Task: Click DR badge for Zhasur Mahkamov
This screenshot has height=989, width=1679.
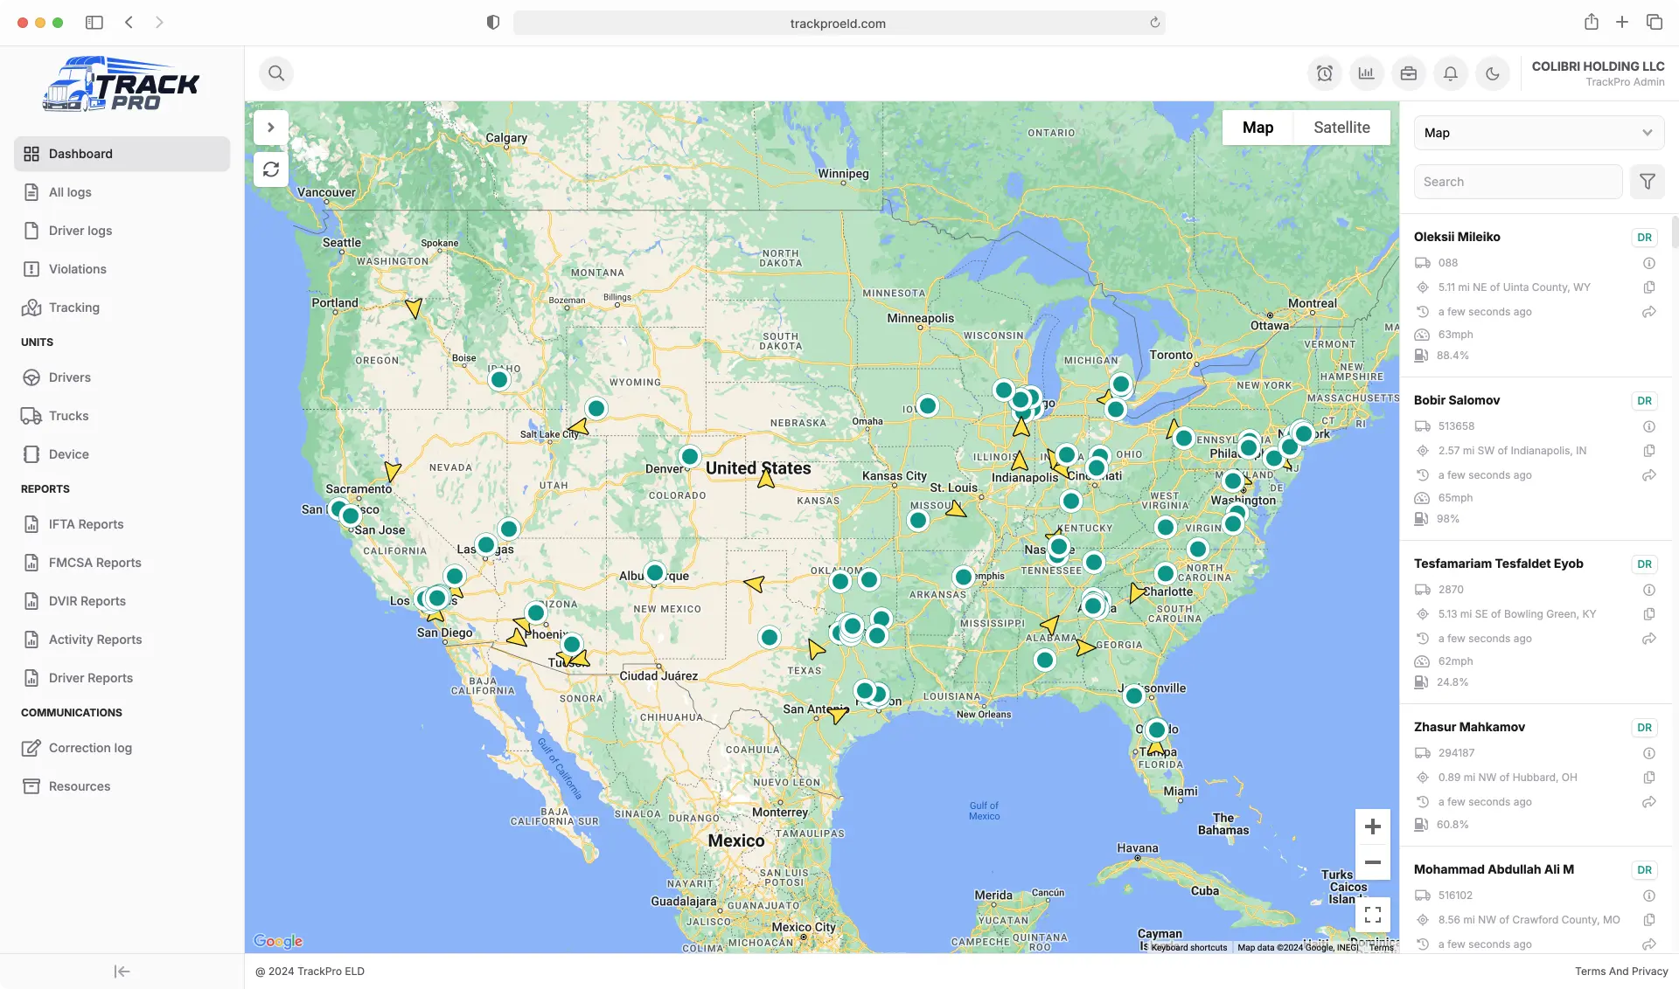Action: 1645,728
